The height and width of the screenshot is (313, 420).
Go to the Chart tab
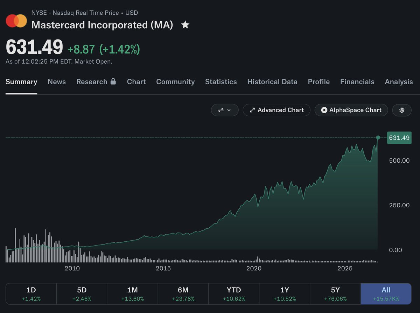(x=136, y=81)
